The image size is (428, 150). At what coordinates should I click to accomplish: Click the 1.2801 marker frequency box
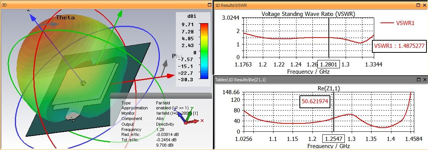coord(330,65)
